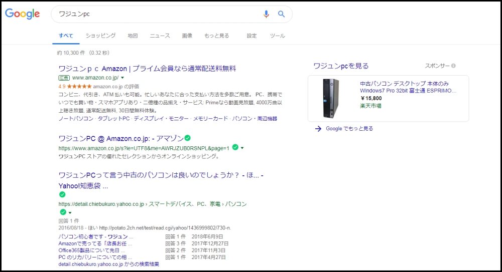
Task: Click the 広告 ad badge
Action: pyautogui.click(x=64, y=78)
